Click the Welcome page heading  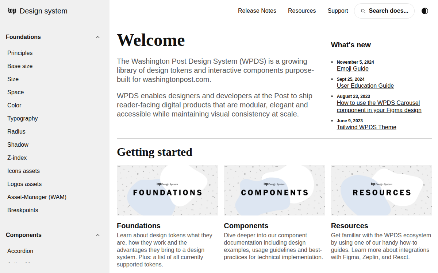(151, 40)
